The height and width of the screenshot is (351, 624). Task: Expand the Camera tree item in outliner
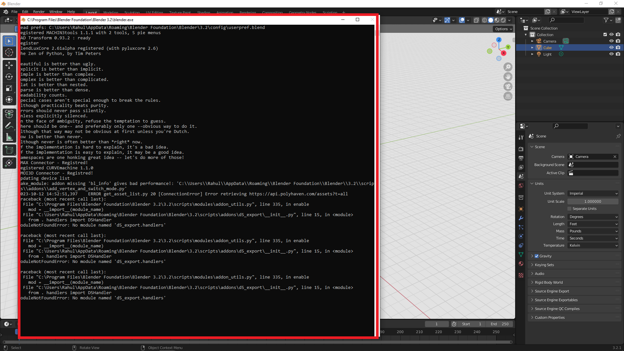click(532, 41)
